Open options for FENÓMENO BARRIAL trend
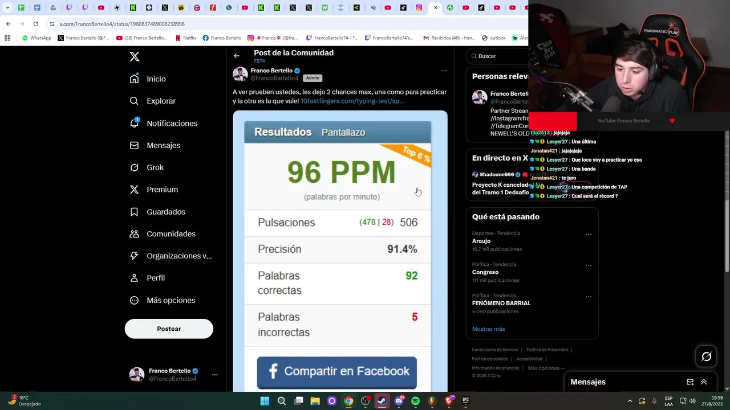 pyautogui.click(x=589, y=297)
